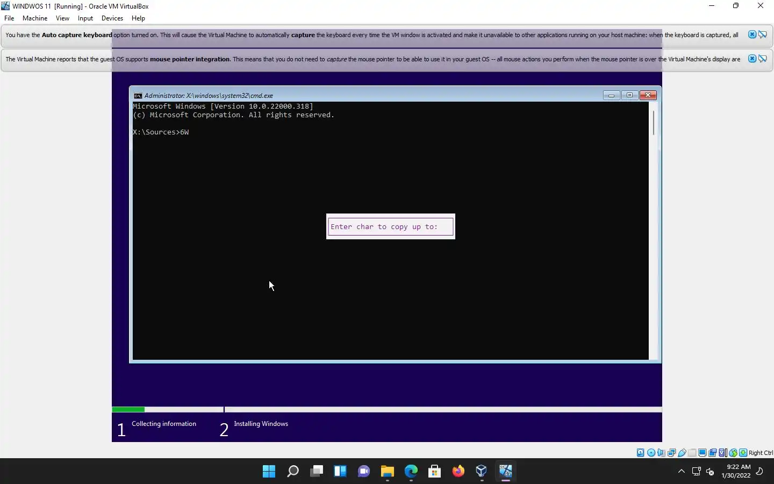774x484 pixels.
Task: Open File Explorer from taskbar
Action: point(388,472)
